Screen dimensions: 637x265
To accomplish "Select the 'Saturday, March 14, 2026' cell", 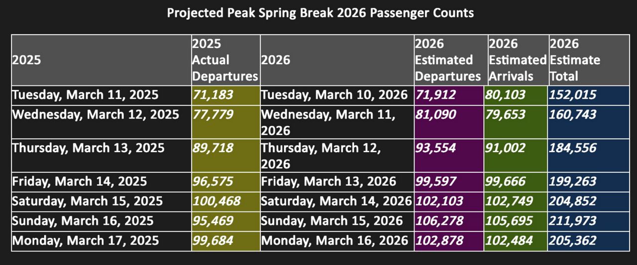I will click(x=336, y=201).
